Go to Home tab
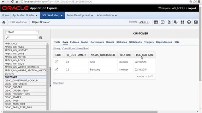Image resolution: width=202 pixels, height=113 pixels. [x=5, y=15]
